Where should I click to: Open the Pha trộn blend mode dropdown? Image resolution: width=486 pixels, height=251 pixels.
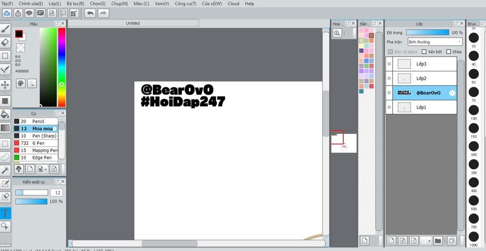point(435,42)
